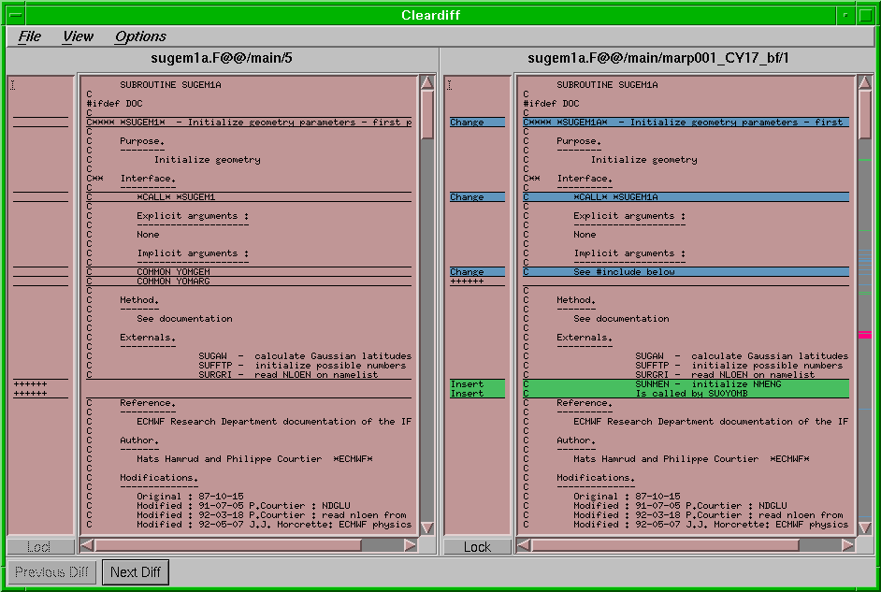Image resolution: width=881 pixels, height=592 pixels.
Task: Select Change label beside 'See #include below'
Action: pos(478,272)
